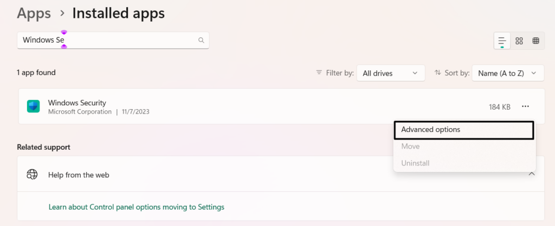The height and width of the screenshot is (226, 555).
Task: Click the three-dot menu for Windows Security
Action: (525, 107)
